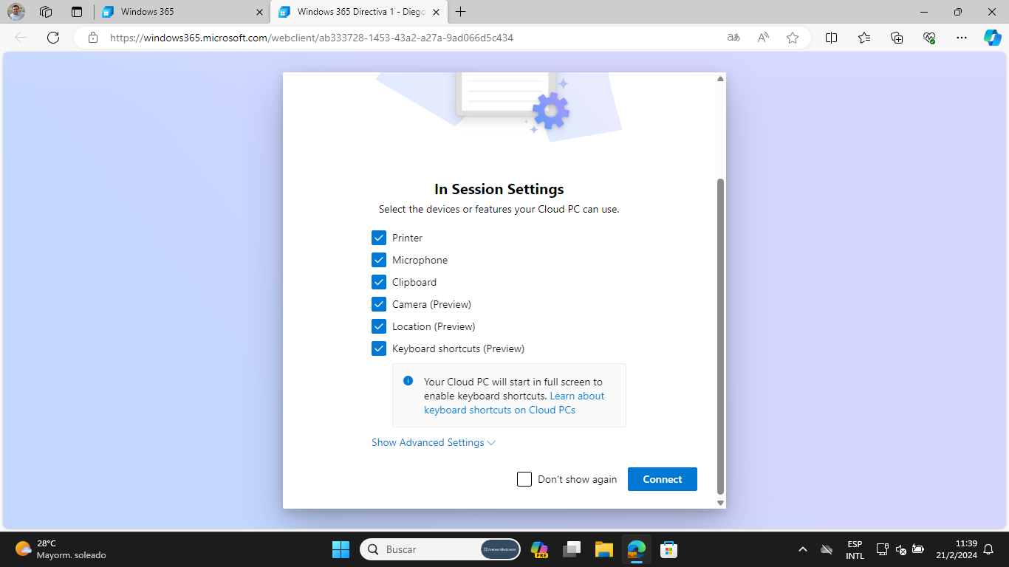Open File Explorer from taskbar

(604, 549)
